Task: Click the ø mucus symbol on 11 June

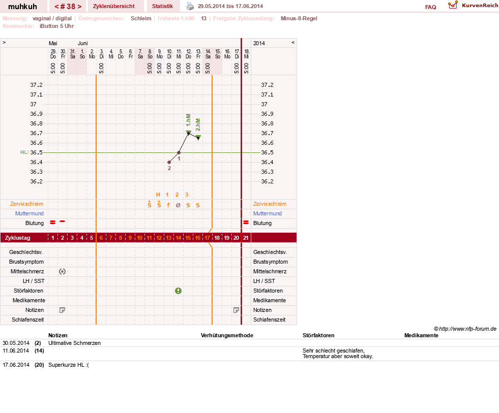Action: point(178,205)
